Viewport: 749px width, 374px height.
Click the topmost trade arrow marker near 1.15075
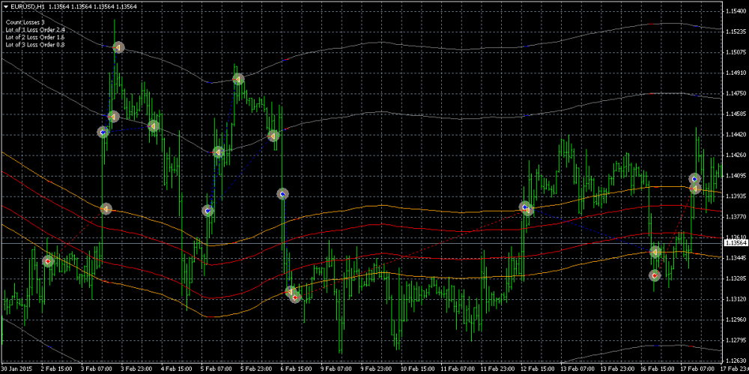(x=118, y=47)
